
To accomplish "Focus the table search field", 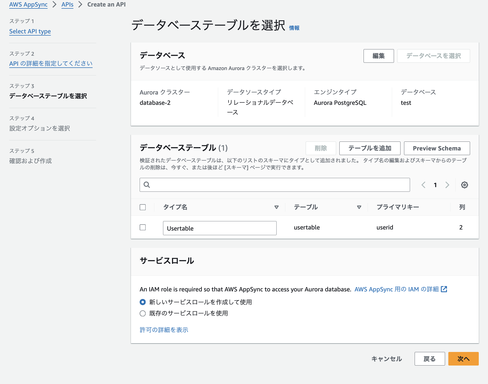I will point(275,185).
